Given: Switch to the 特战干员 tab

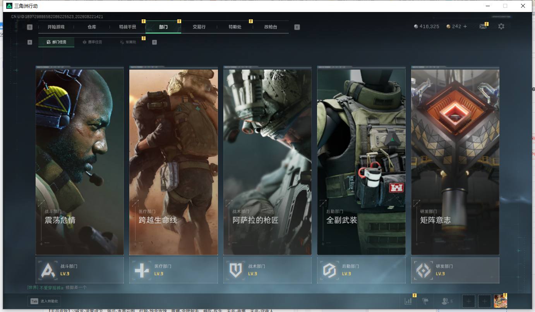Looking at the screenshot, I should [128, 27].
